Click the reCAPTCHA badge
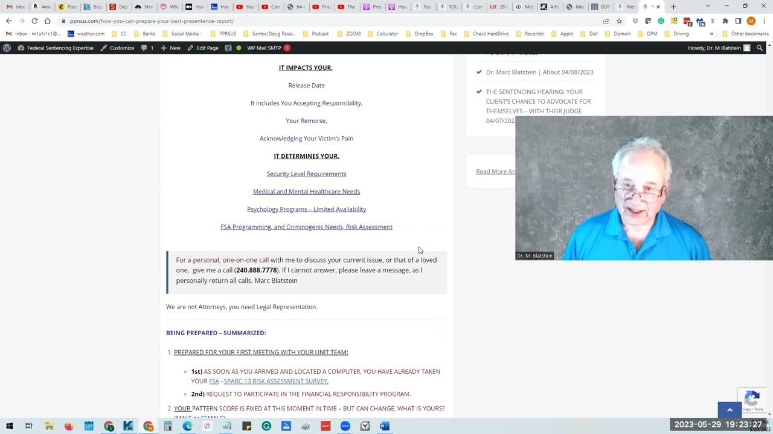 coord(752,400)
